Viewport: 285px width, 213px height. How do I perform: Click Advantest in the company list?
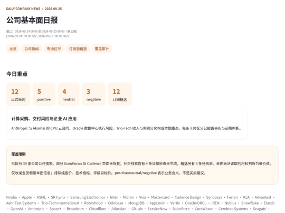[x=263, y=197]
